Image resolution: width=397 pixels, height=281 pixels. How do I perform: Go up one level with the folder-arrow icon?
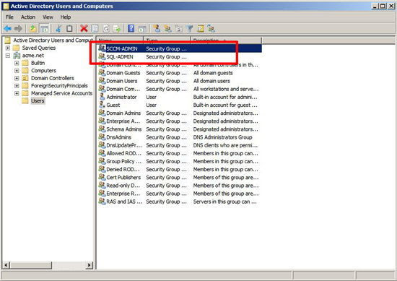point(33,29)
